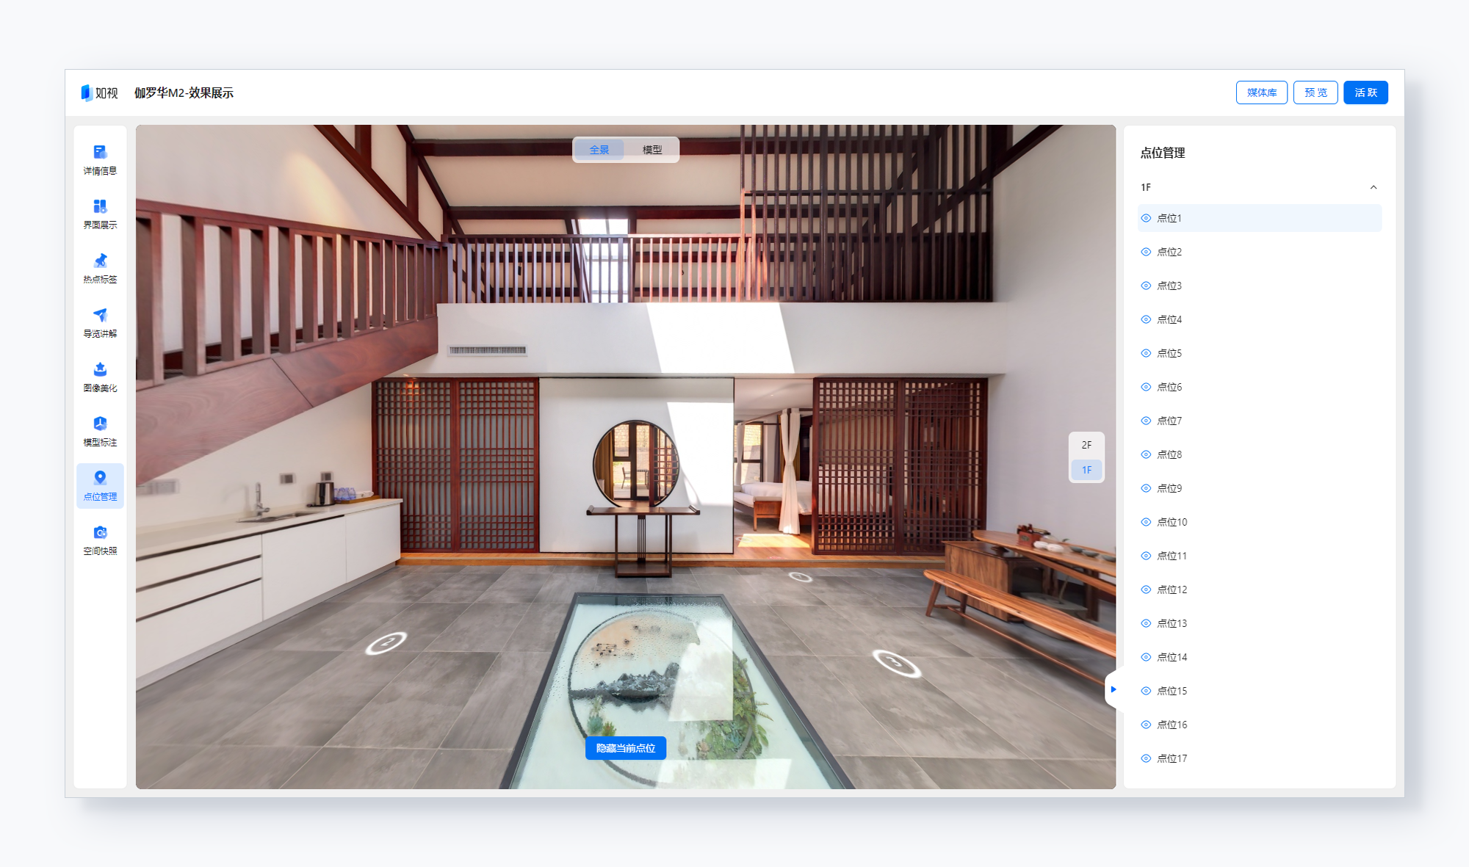The image size is (1469, 867).
Task: Collapse the 1F group chevron
Action: coord(1374,187)
